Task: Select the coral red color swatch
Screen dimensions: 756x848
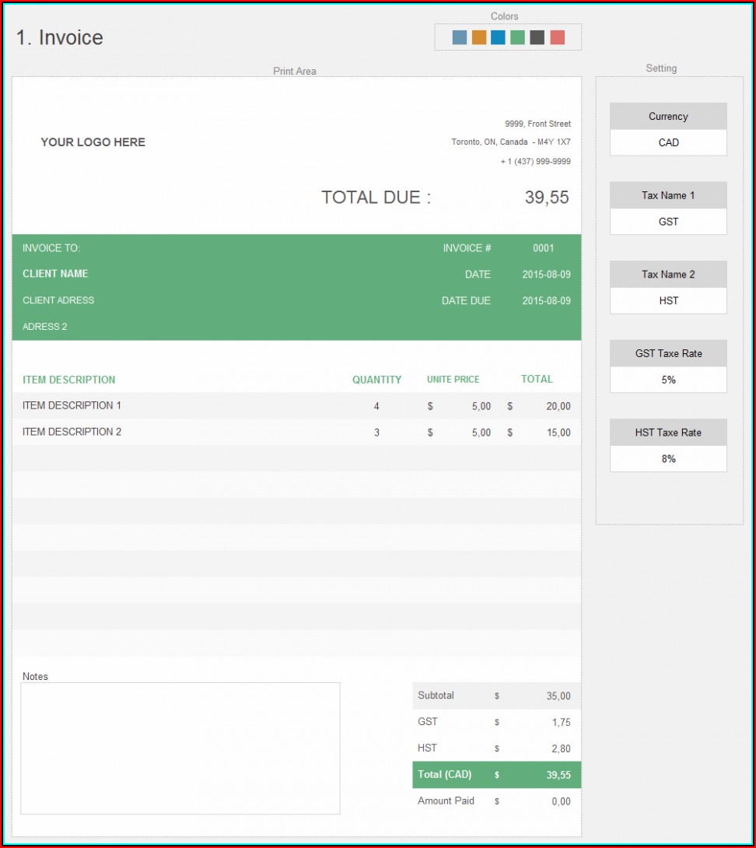Action: click(557, 37)
